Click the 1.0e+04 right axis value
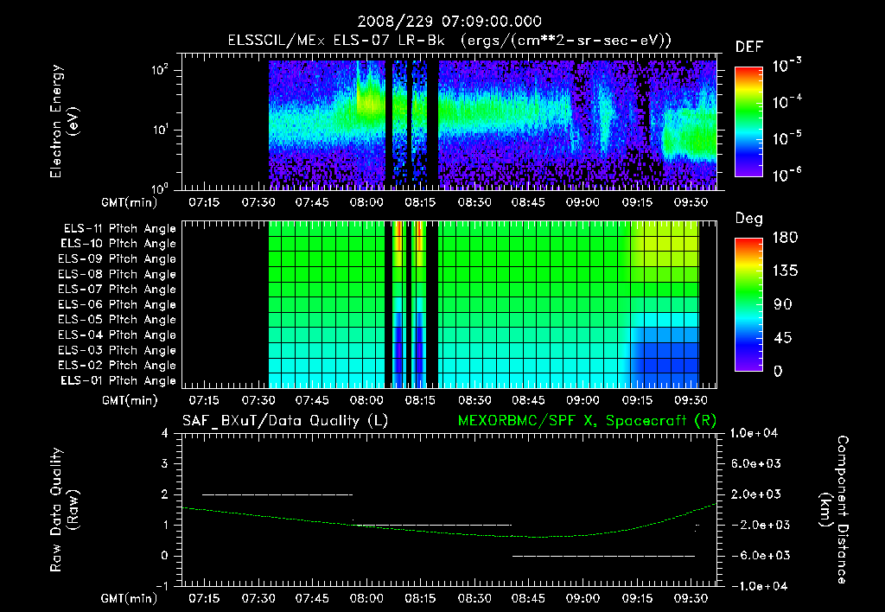The height and width of the screenshot is (612, 885). [x=754, y=433]
